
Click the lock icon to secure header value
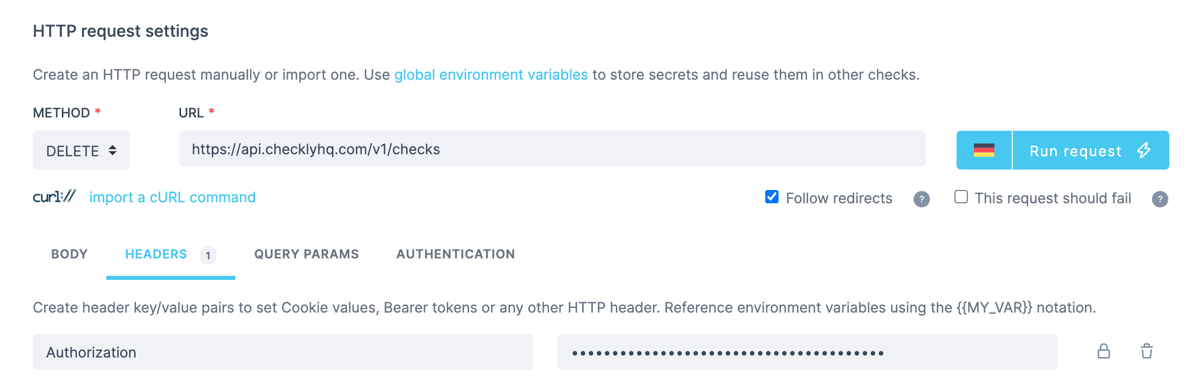[x=1103, y=351]
